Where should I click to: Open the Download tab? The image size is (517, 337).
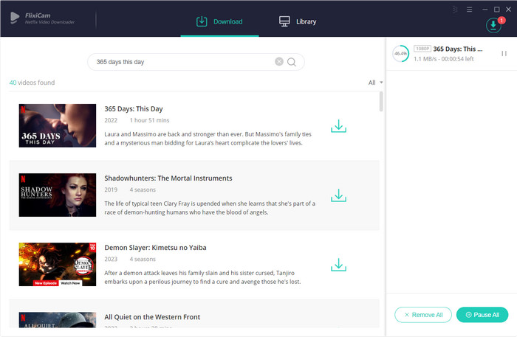pyautogui.click(x=219, y=21)
